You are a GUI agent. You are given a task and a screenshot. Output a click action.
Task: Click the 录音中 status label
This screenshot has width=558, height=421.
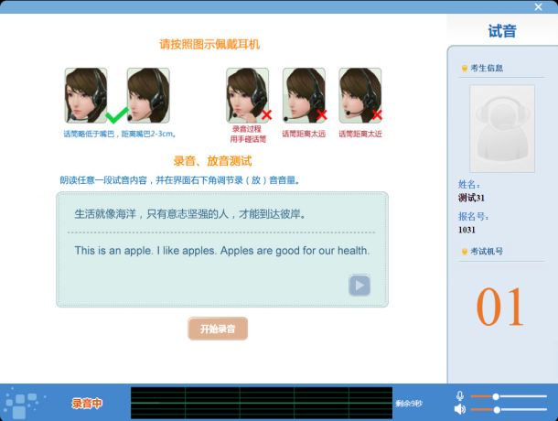[x=87, y=404]
